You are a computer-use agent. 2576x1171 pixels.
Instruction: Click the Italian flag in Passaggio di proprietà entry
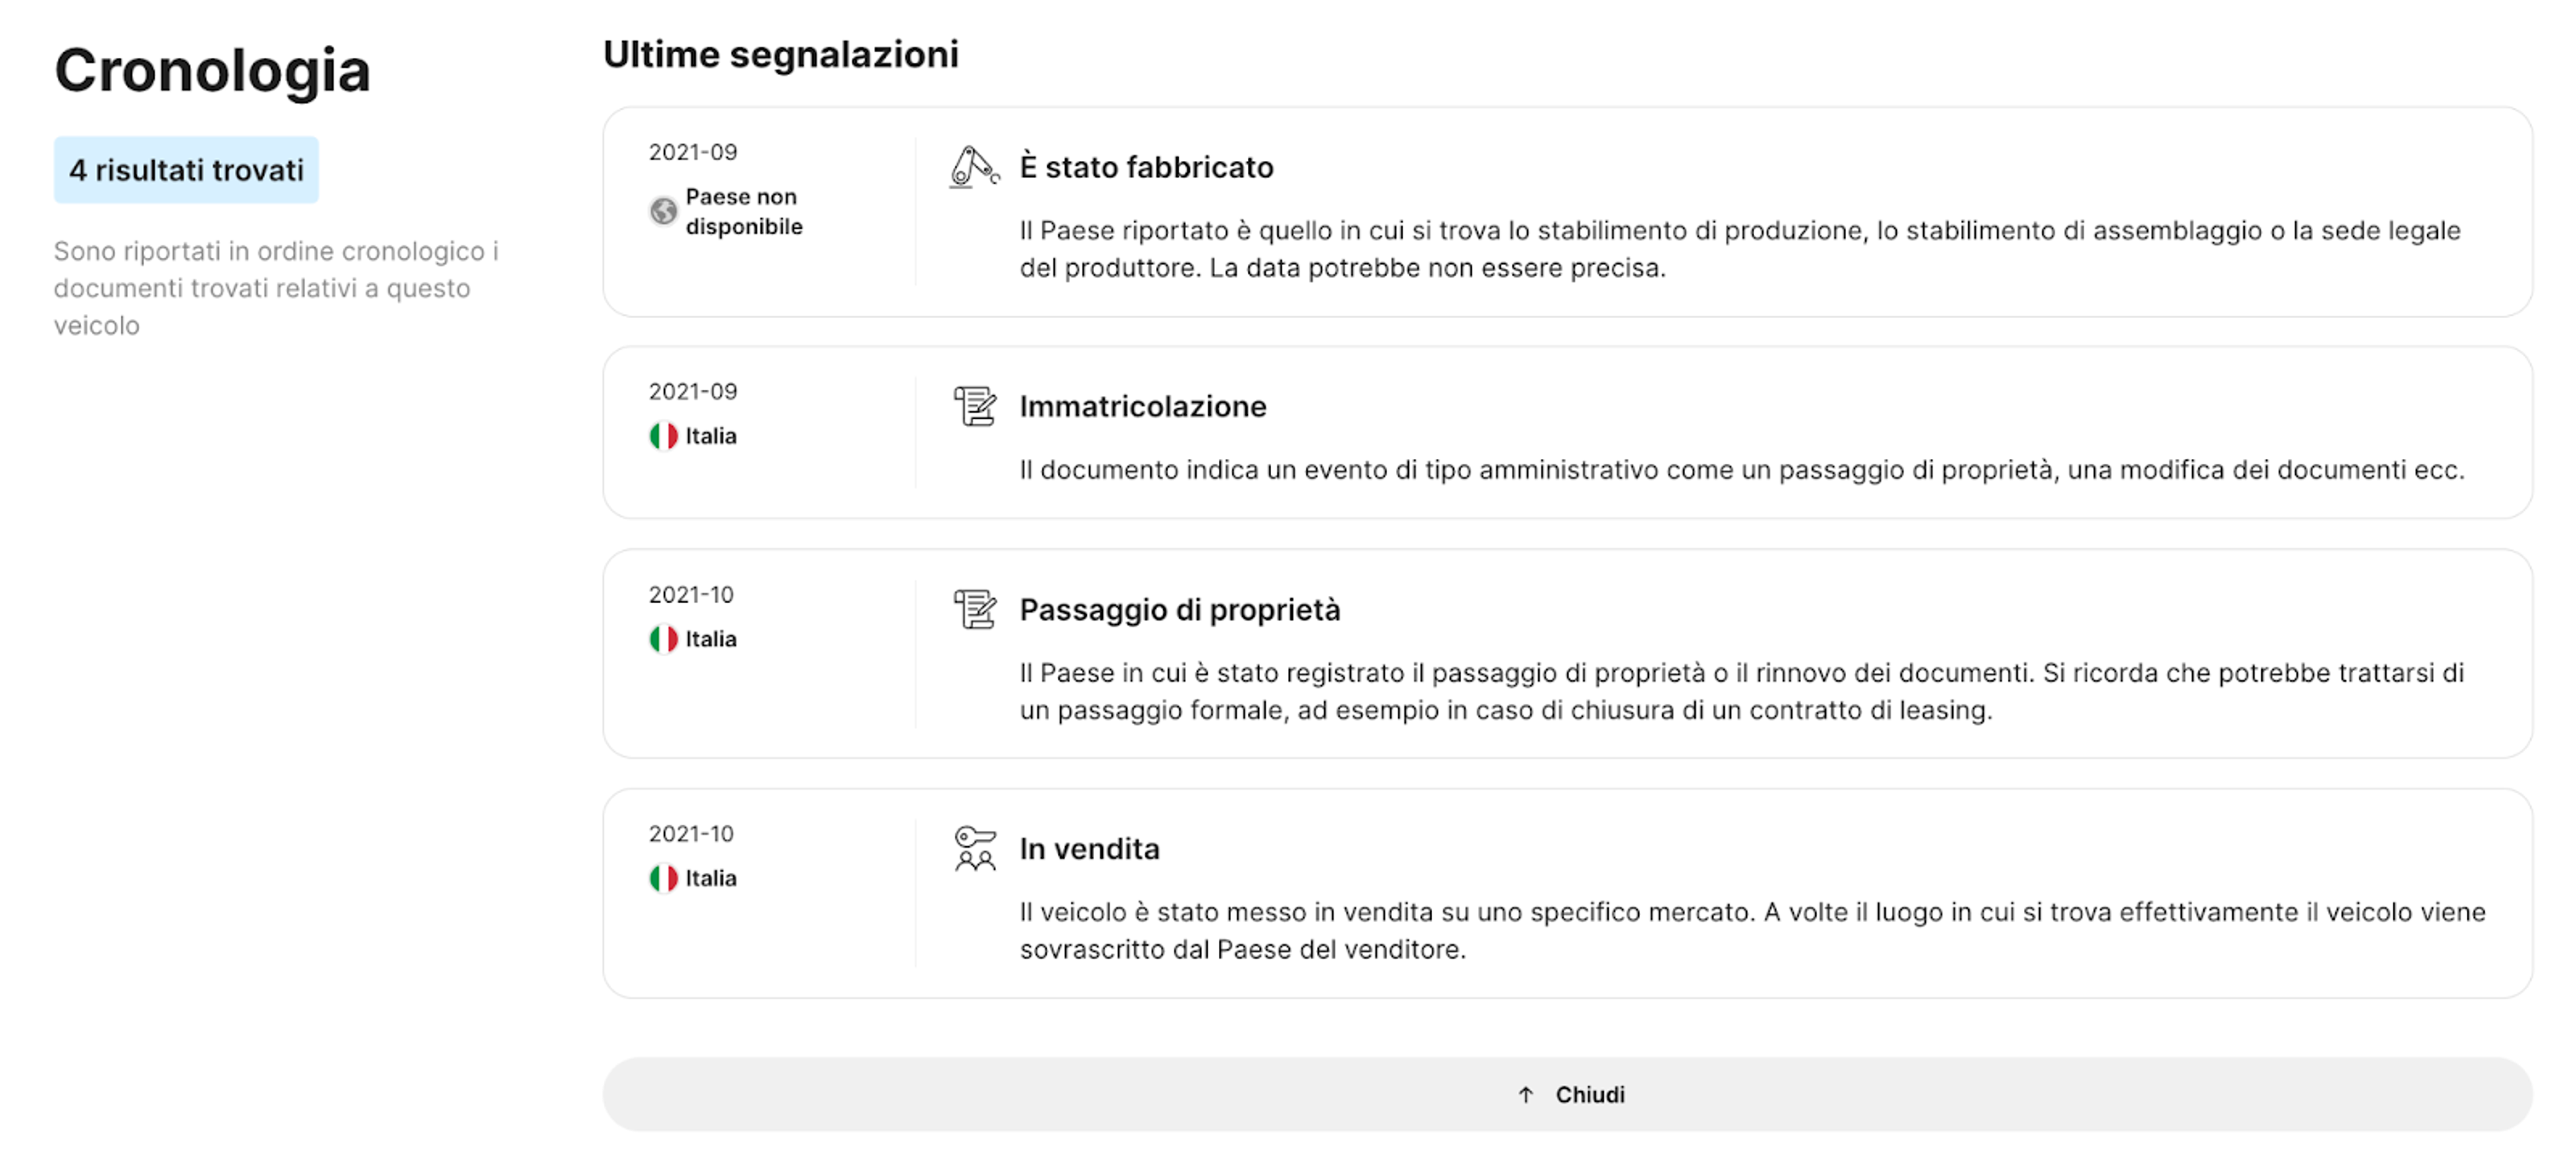663,639
